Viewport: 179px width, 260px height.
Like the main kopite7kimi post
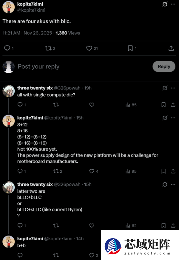click(x=89, y=48)
